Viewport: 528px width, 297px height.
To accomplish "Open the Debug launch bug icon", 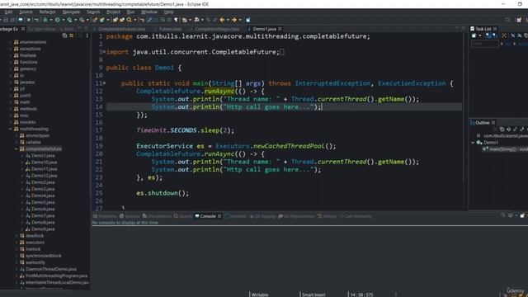I will 45,20.
